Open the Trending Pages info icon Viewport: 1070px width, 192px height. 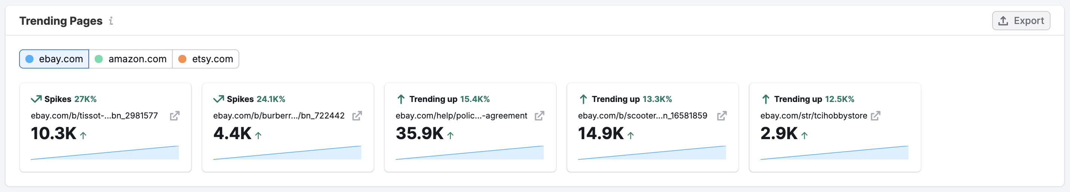point(111,21)
